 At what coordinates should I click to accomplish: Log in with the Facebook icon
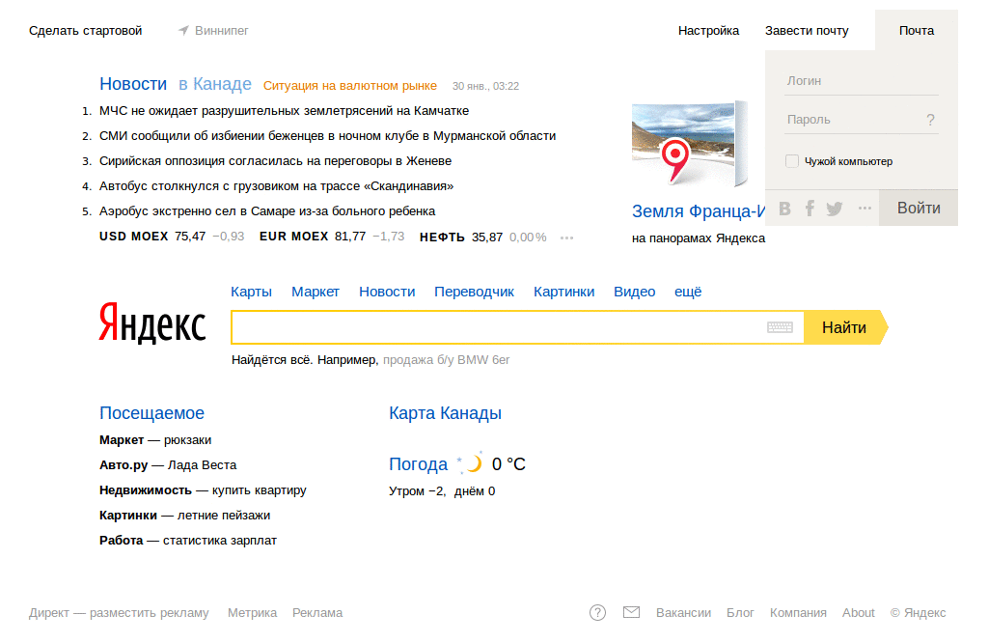810,209
